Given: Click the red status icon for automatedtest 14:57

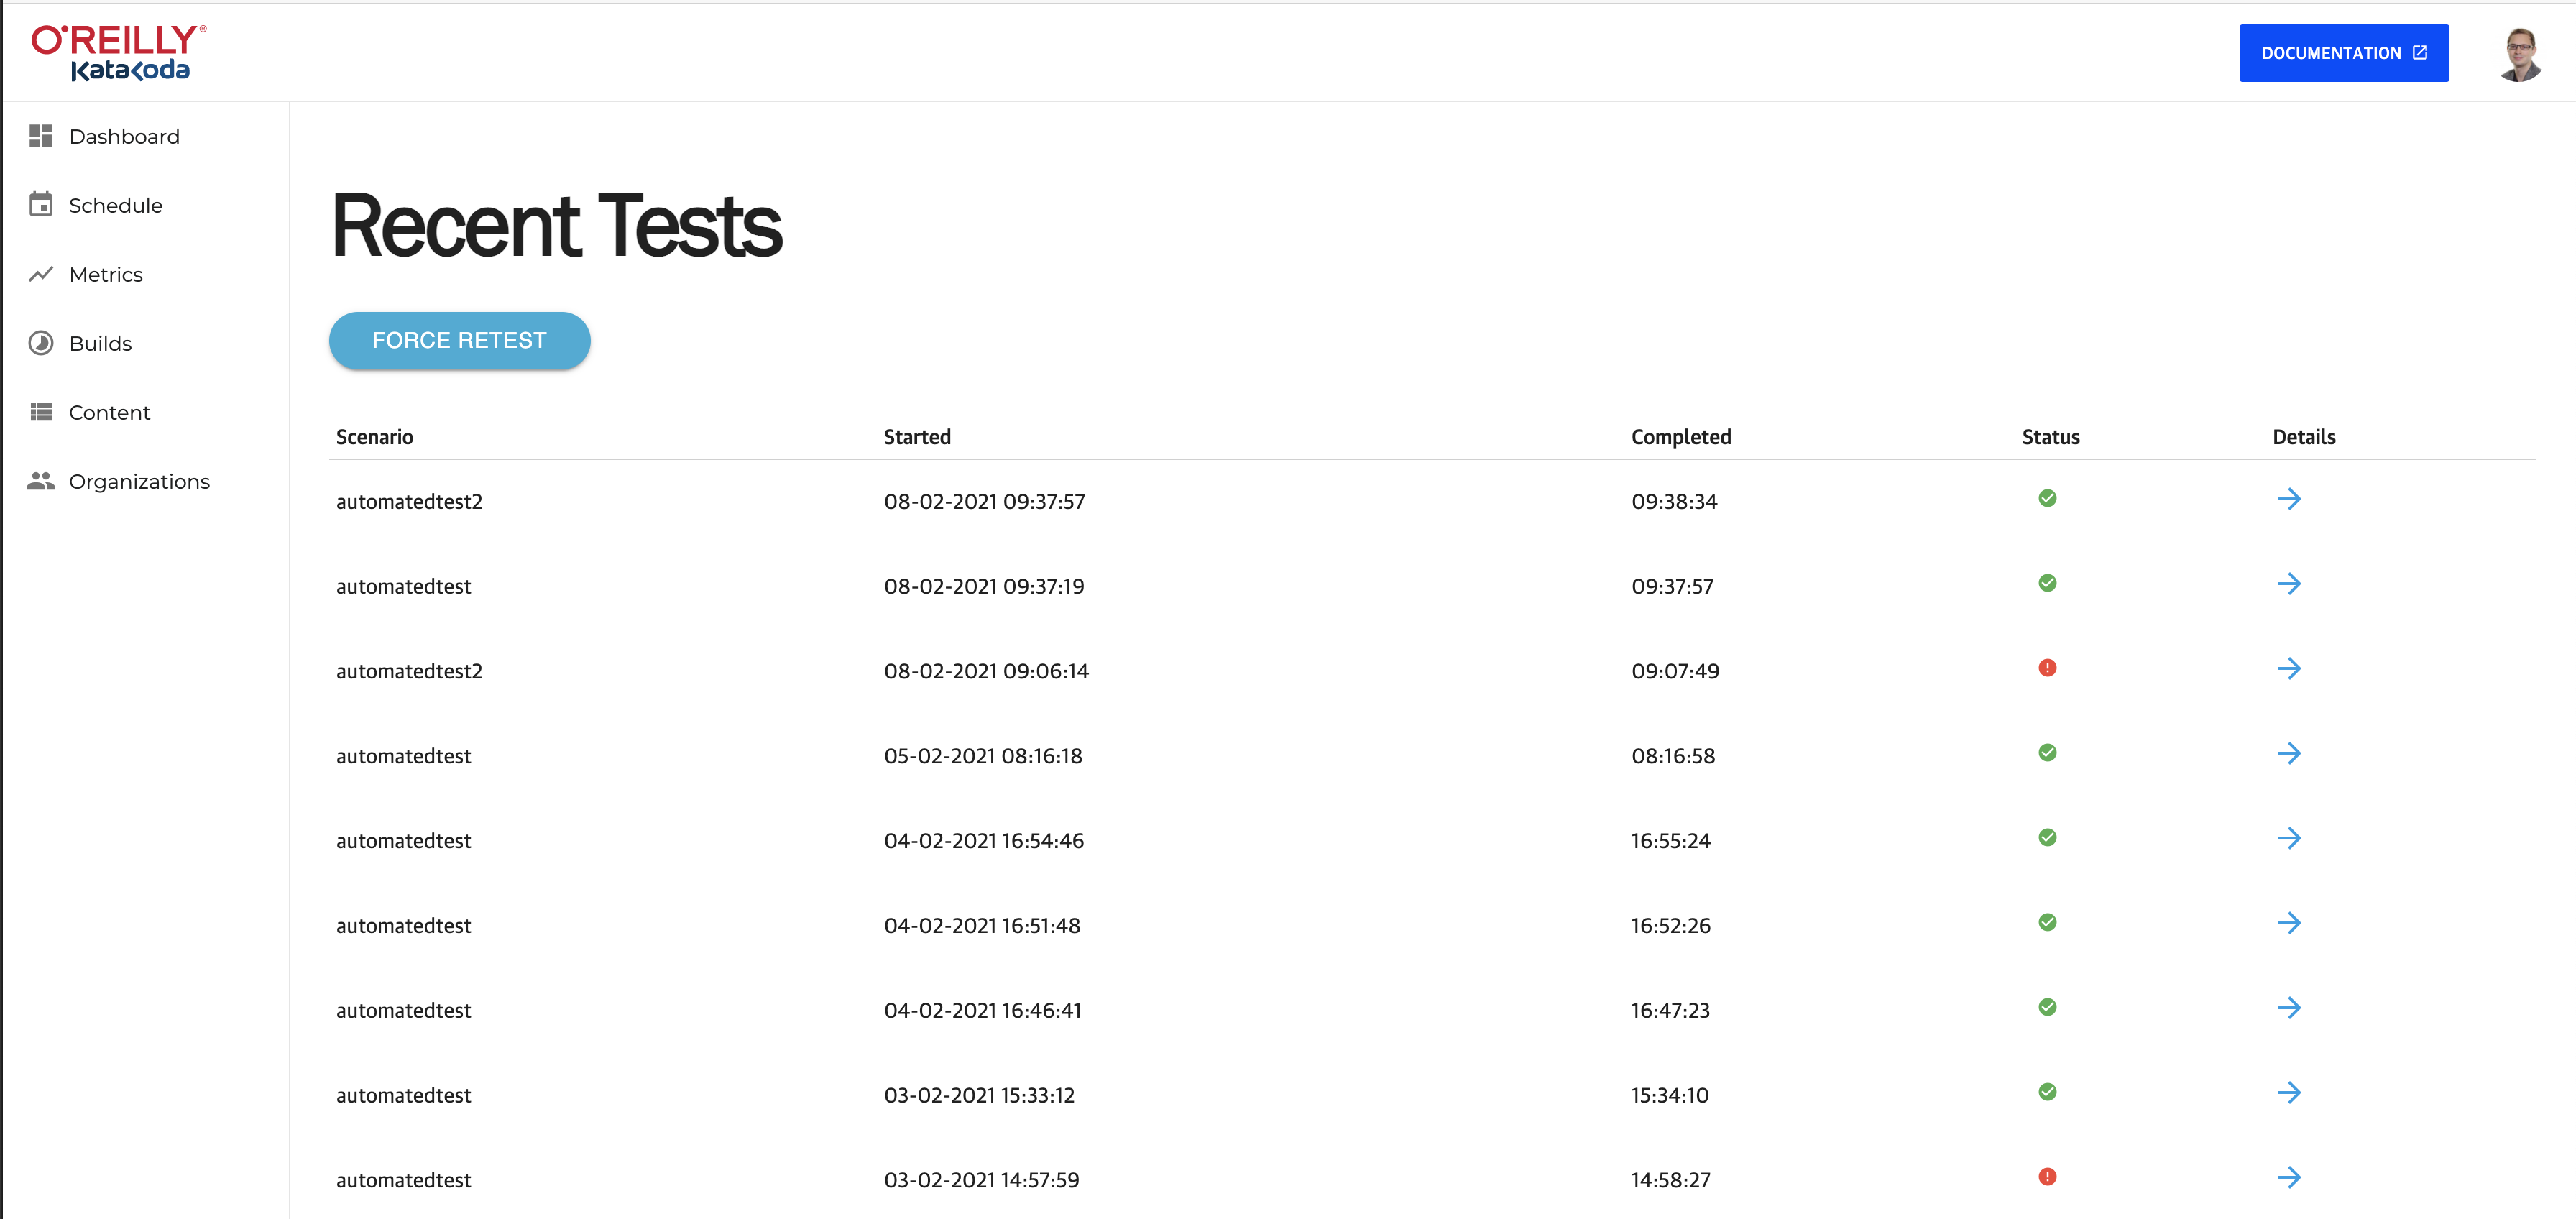Looking at the screenshot, I should (2047, 1178).
